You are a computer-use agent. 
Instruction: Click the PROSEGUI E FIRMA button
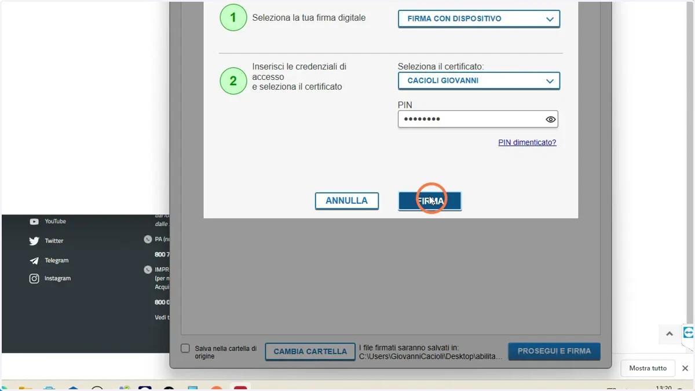pyautogui.click(x=554, y=351)
